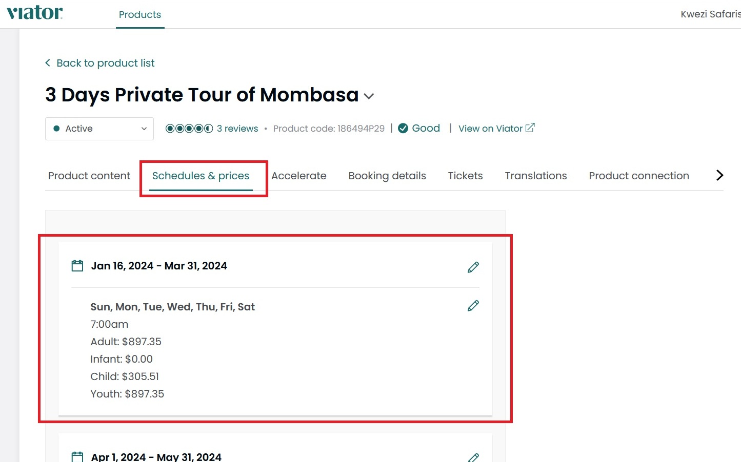Edit the Apr 1 – May 31 date range

(x=473, y=457)
